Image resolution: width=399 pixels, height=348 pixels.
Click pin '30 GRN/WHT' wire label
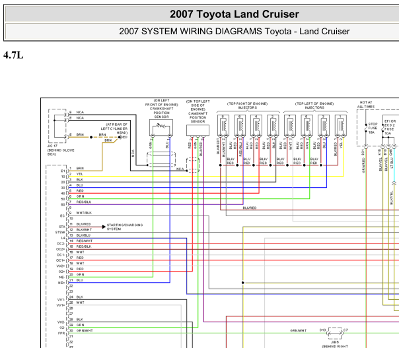(x=81, y=330)
